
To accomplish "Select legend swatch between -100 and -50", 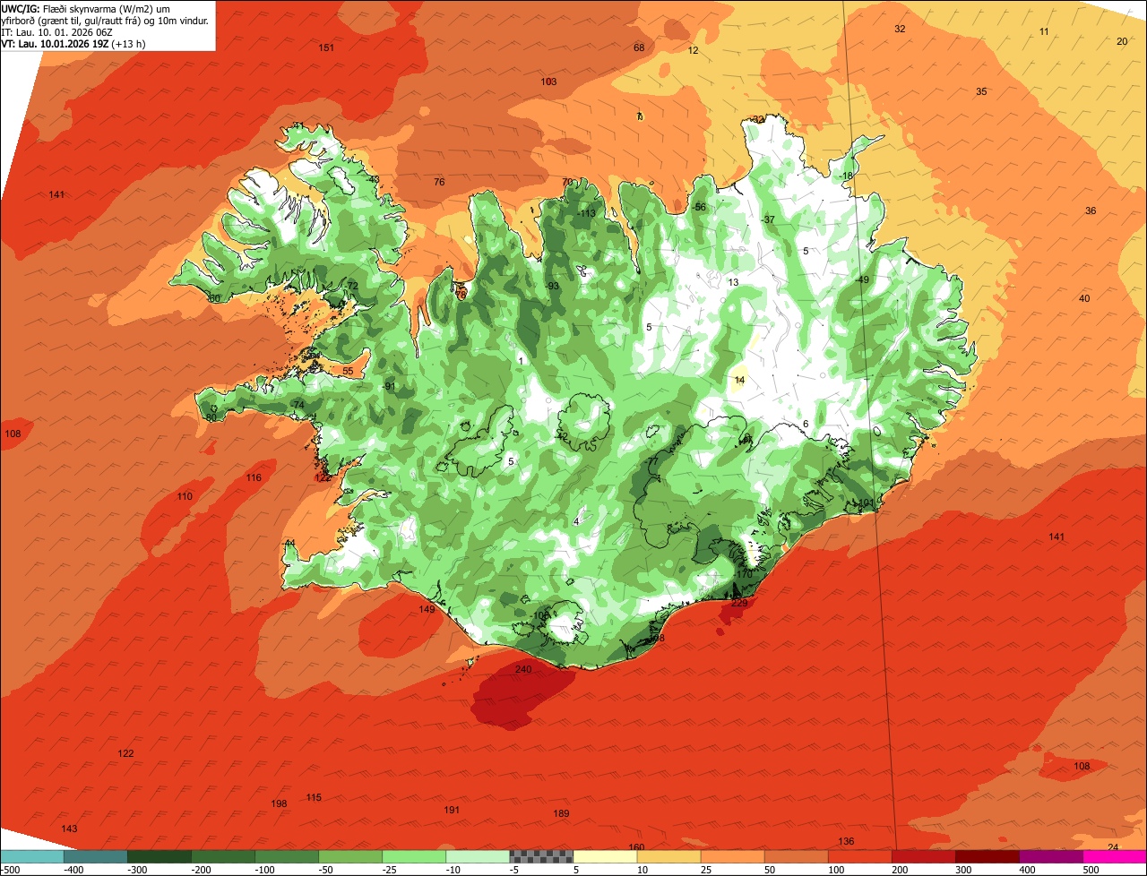I will (x=287, y=856).
